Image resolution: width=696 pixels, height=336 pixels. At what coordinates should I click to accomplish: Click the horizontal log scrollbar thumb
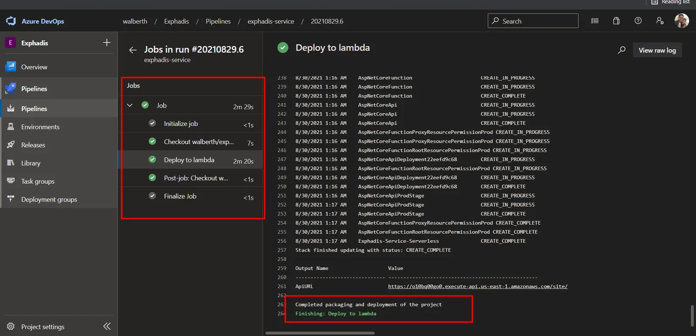pyautogui.click(x=320, y=333)
